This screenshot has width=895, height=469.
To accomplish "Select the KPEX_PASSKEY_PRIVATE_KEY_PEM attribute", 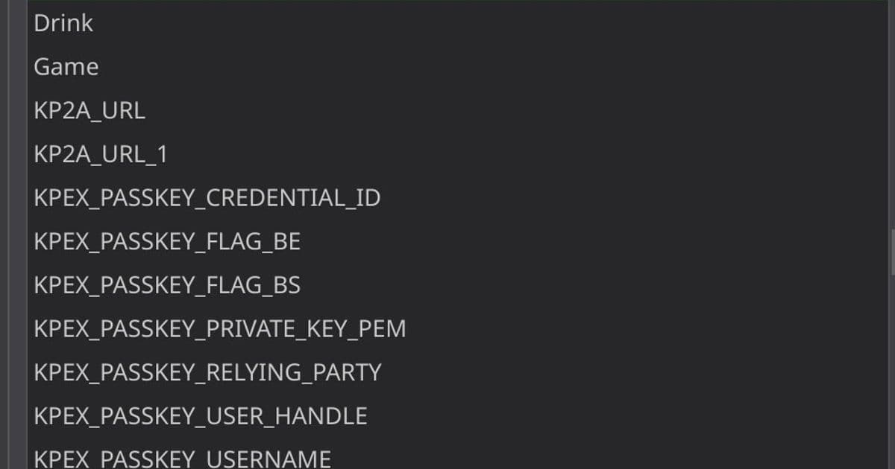I will [220, 328].
